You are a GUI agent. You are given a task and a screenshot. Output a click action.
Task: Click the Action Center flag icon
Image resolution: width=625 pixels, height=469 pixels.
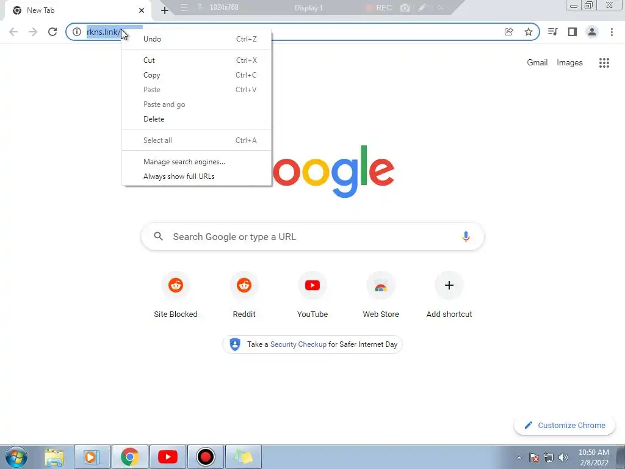tap(534, 457)
